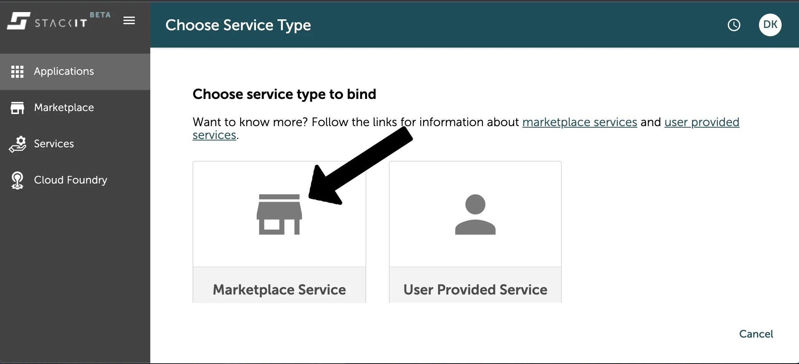
Task: Open Cloud Foundry from the sidebar
Action: tap(70, 180)
